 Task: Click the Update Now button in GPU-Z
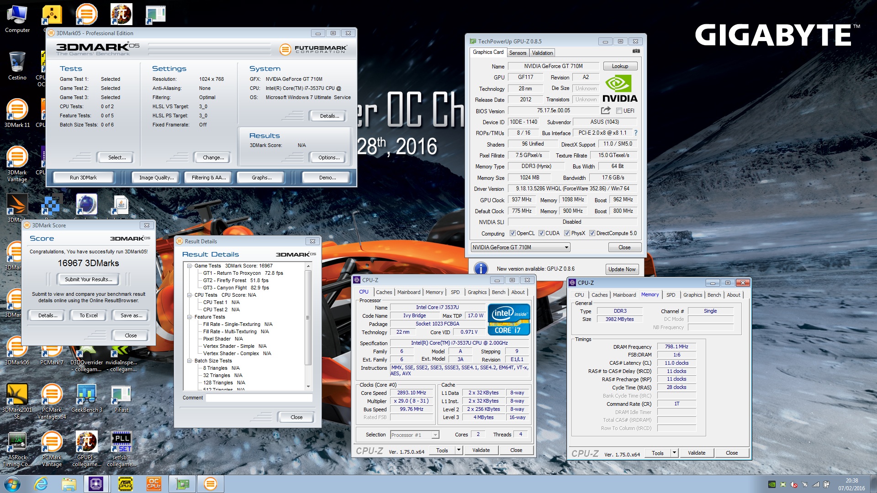tap(622, 269)
